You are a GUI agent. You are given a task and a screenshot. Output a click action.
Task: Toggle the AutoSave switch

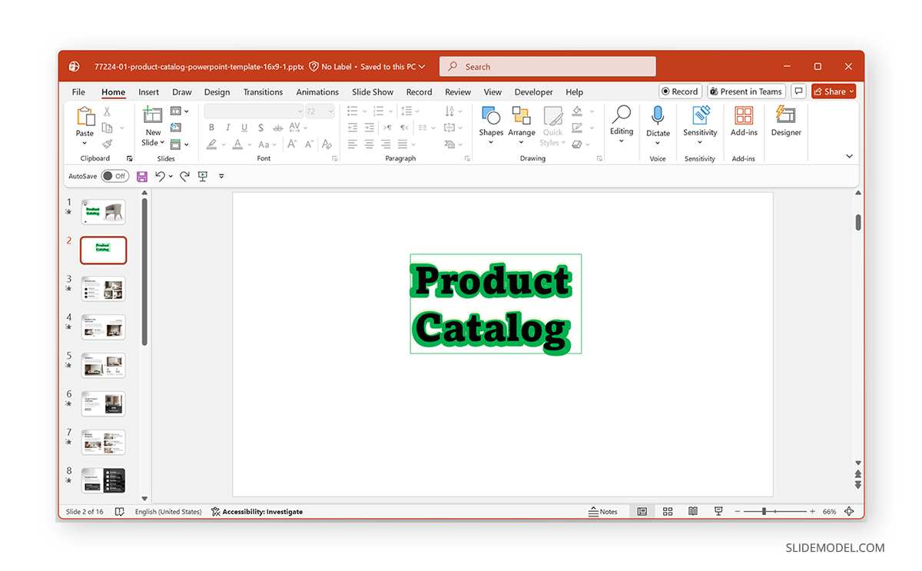(114, 176)
